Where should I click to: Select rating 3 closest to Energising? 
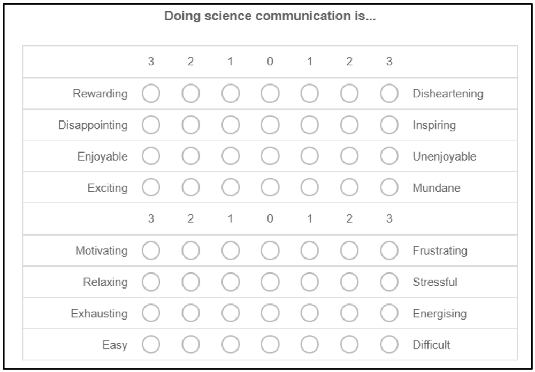pos(389,313)
